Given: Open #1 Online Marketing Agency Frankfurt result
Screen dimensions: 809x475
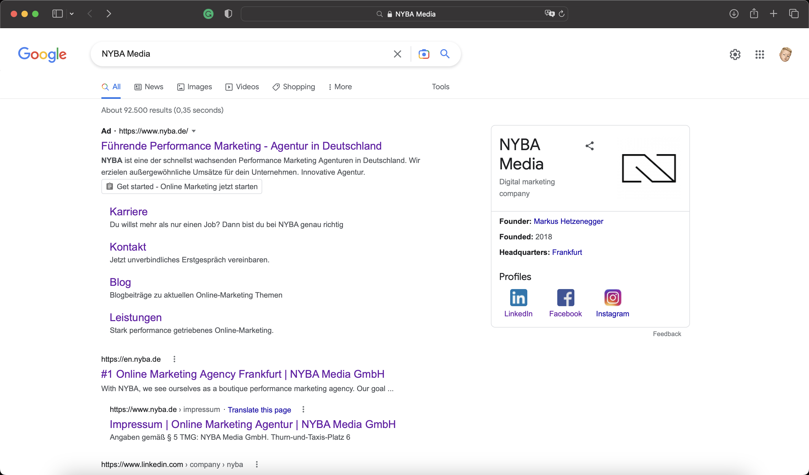Looking at the screenshot, I should [x=243, y=374].
